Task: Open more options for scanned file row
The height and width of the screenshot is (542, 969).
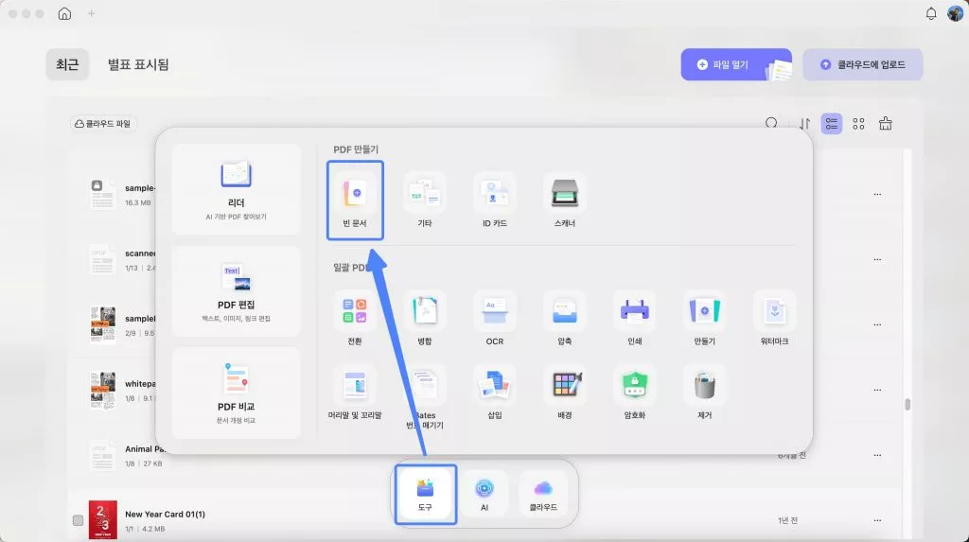Action: click(877, 259)
